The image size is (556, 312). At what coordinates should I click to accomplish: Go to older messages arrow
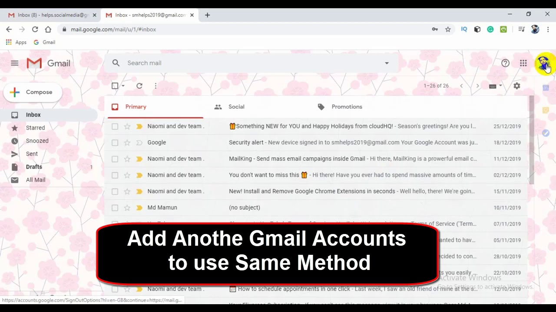pyautogui.click(x=478, y=86)
